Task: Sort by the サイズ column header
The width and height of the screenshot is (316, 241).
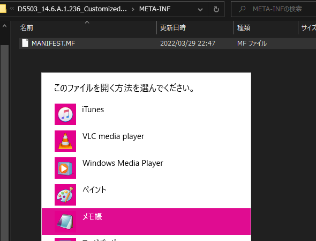Action: [307, 28]
